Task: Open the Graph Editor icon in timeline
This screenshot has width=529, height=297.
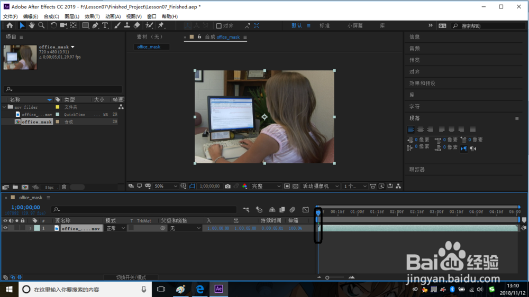Action: [306, 210]
